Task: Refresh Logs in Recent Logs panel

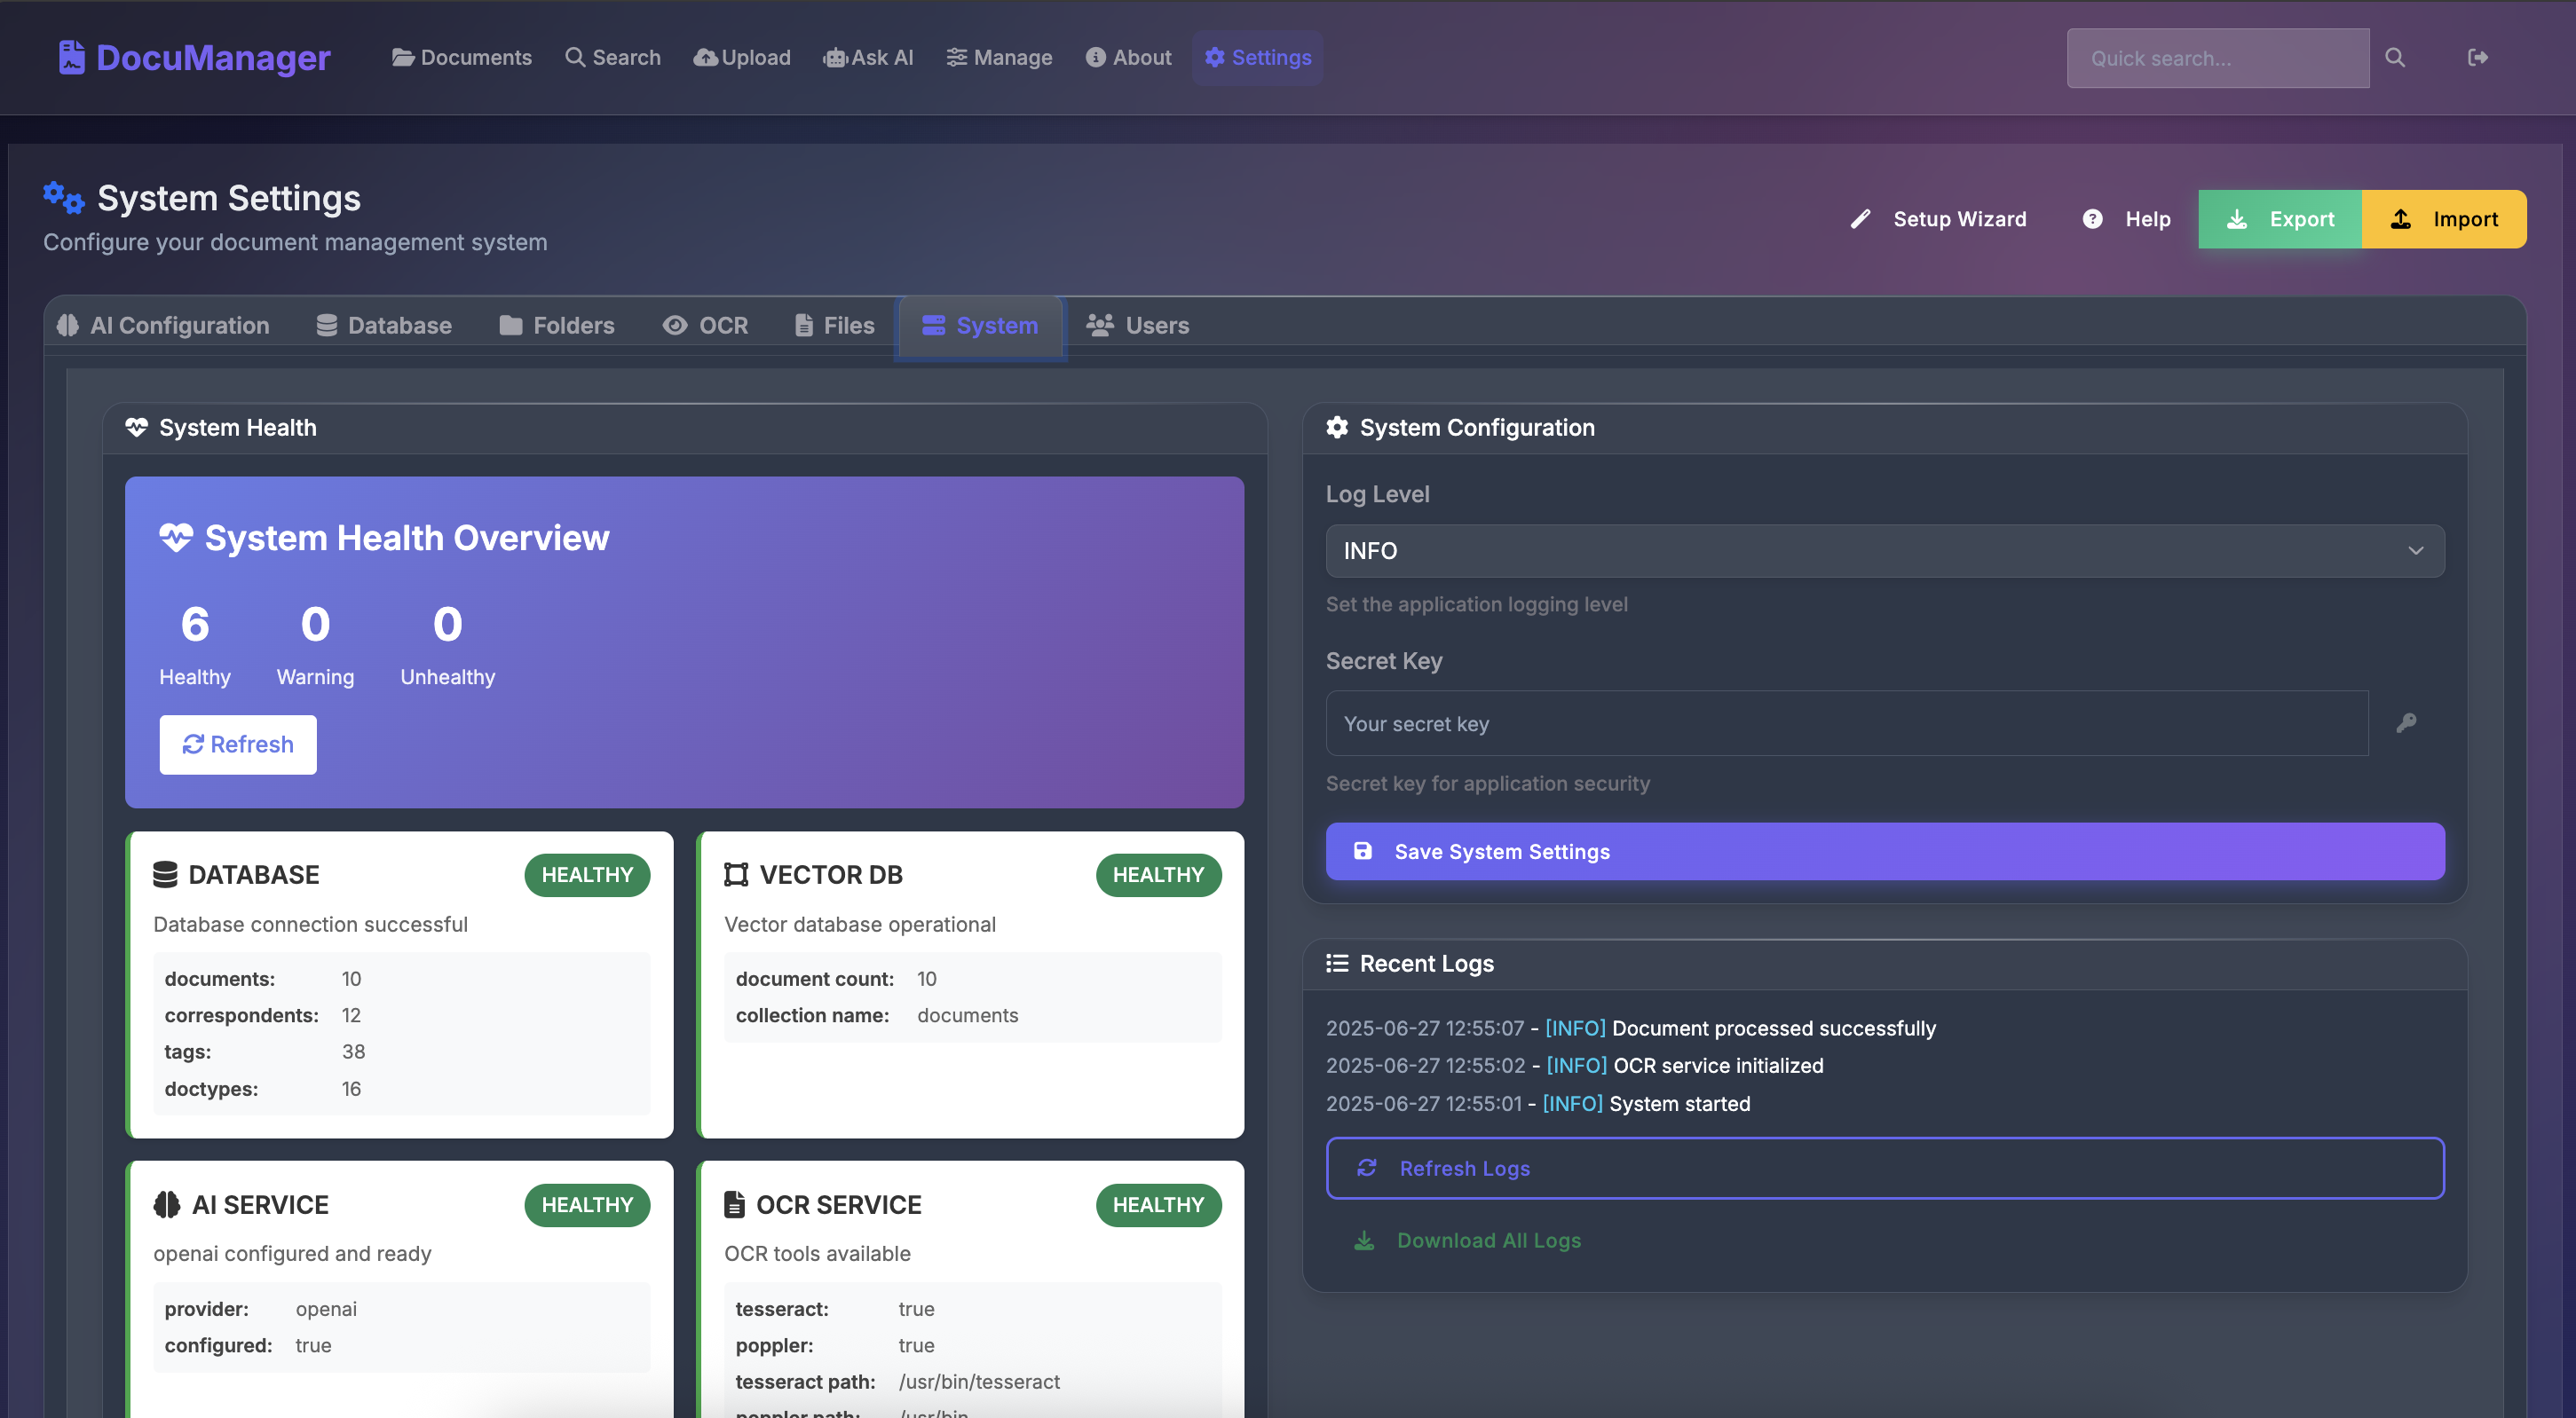Action: pyautogui.click(x=1885, y=1168)
